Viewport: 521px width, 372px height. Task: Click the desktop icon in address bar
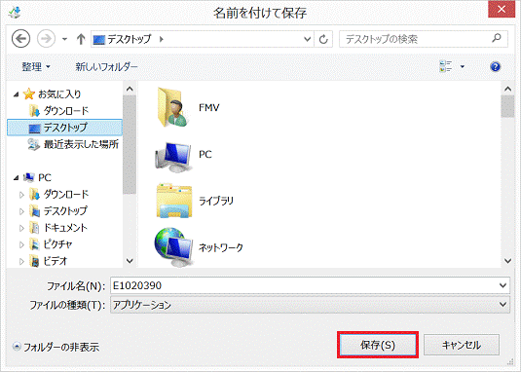point(99,40)
